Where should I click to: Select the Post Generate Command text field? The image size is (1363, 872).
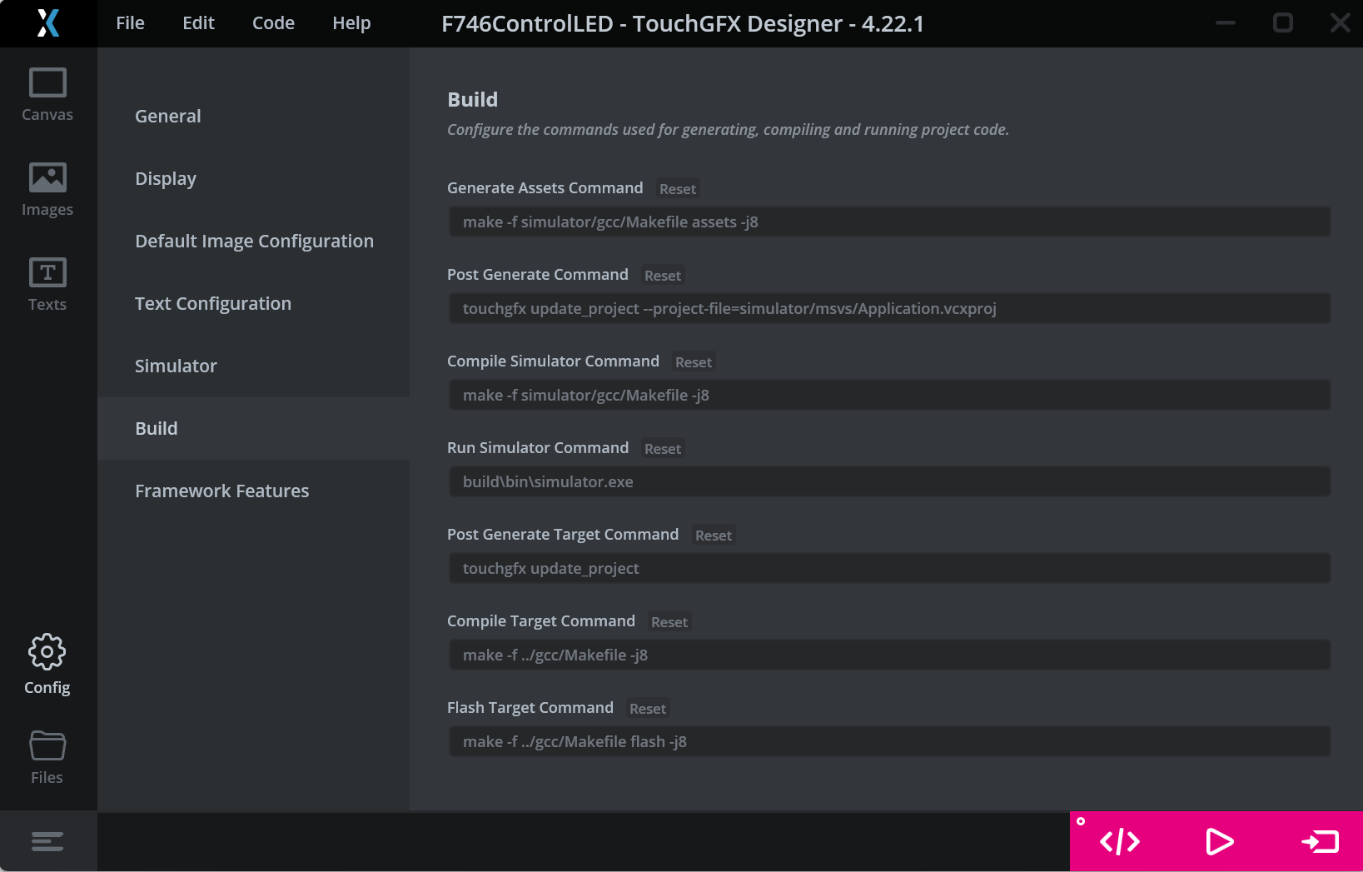pos(888,308)
